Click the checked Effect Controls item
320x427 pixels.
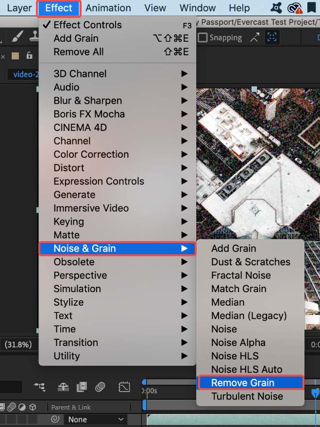pos(87,25)
